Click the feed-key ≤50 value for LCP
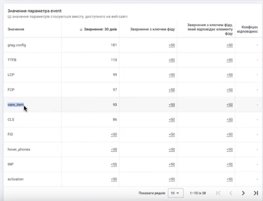 pyautogui.click(x=172, y=75)
